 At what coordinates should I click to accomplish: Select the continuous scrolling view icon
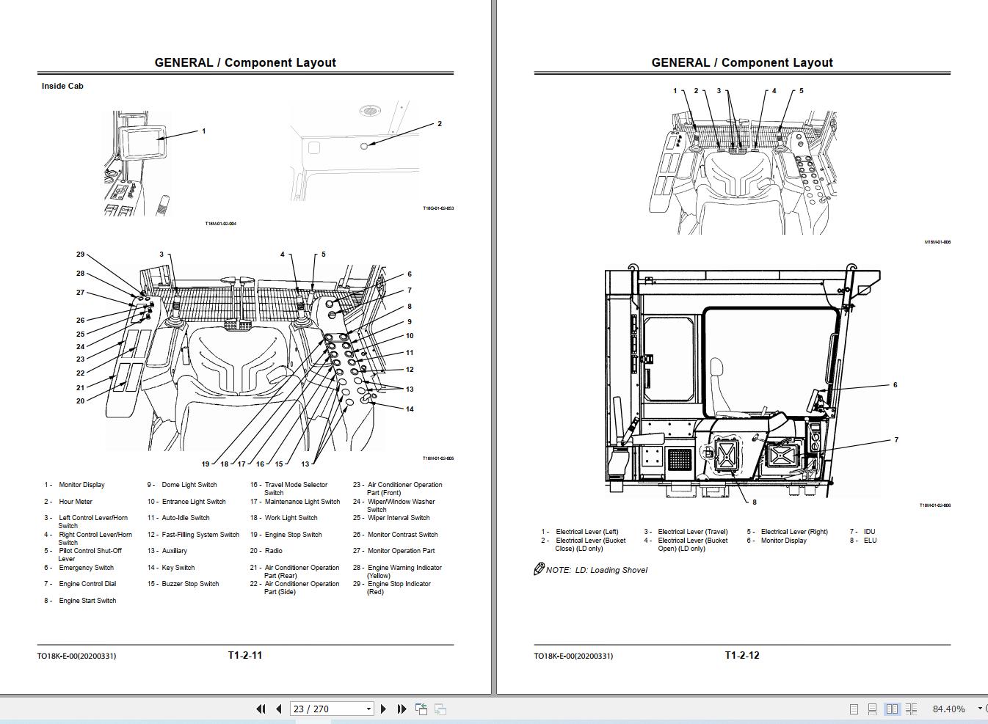pyautogui.click(x=872, y=709)
